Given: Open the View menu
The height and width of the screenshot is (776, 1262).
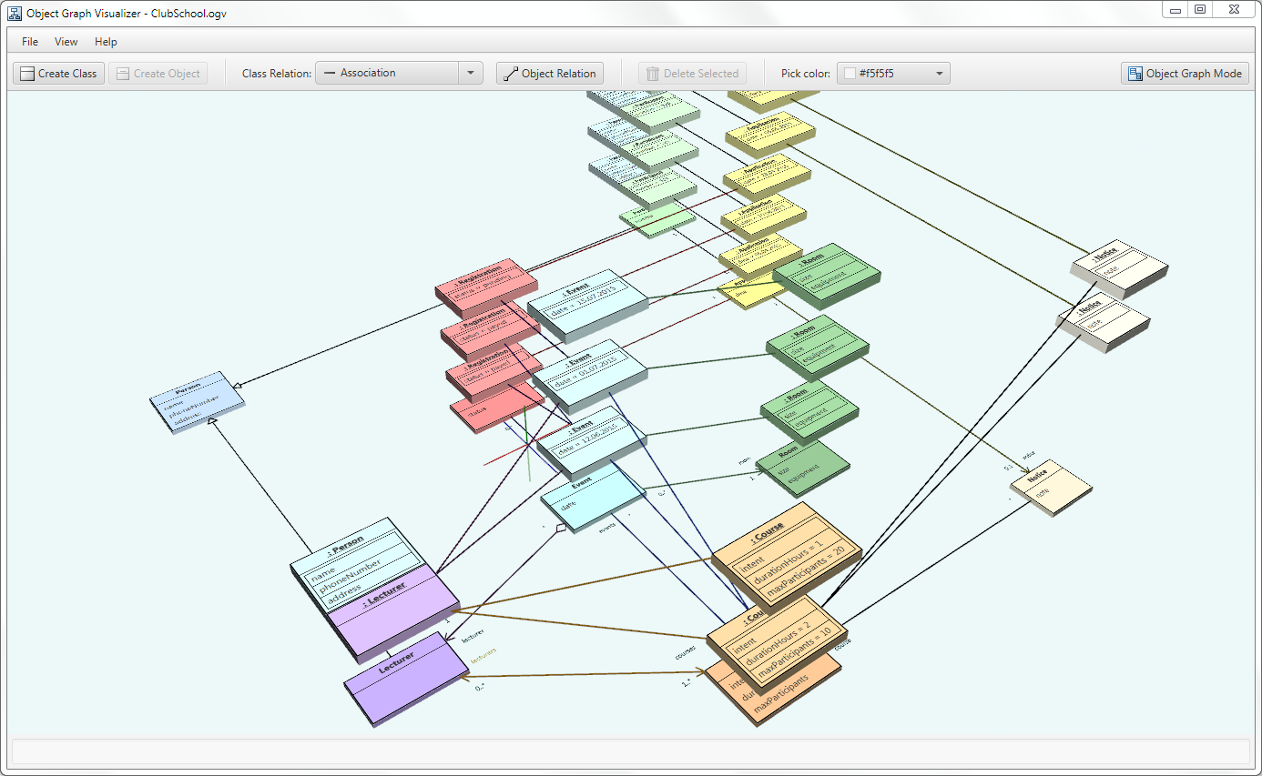Looking at the screenshot, I should tap(66, 41).
